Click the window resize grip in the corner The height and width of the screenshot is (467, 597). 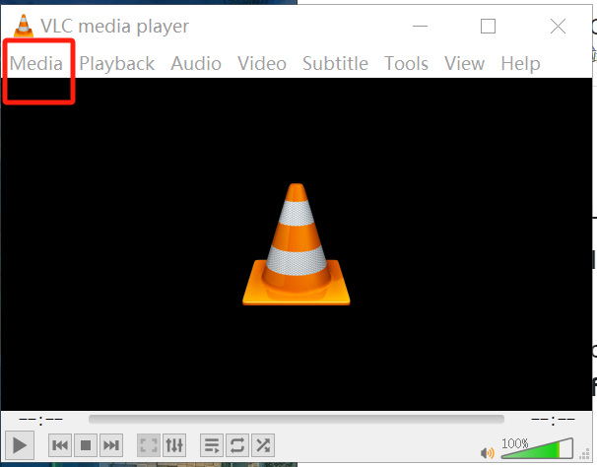584,455
